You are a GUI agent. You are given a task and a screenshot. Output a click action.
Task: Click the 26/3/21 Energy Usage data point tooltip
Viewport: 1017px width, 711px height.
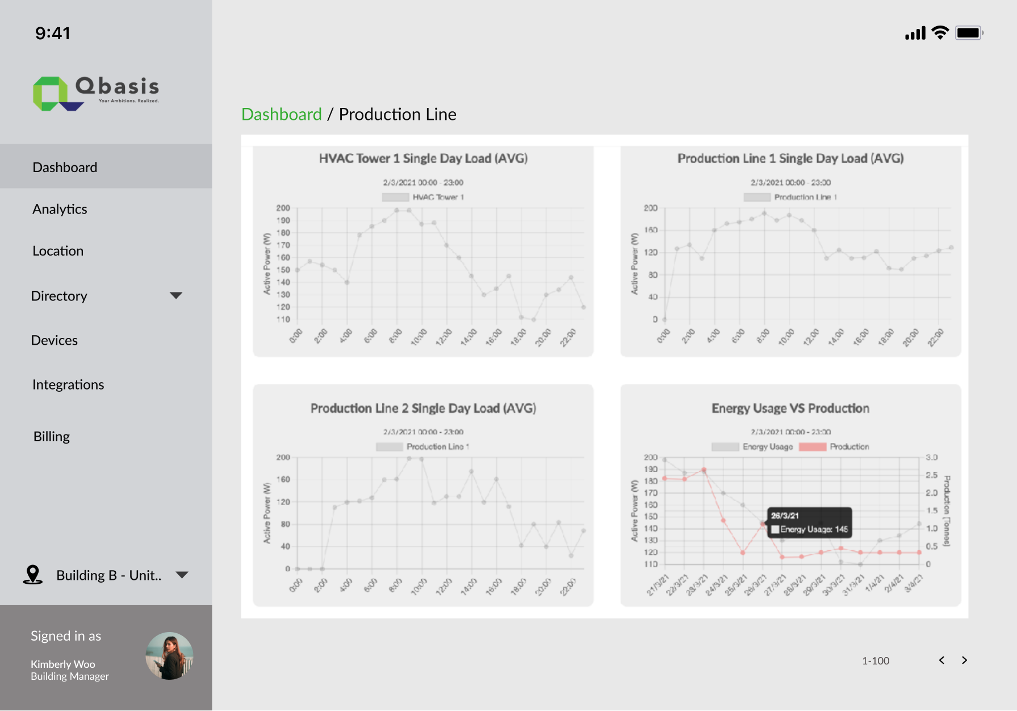pos(809,522)
